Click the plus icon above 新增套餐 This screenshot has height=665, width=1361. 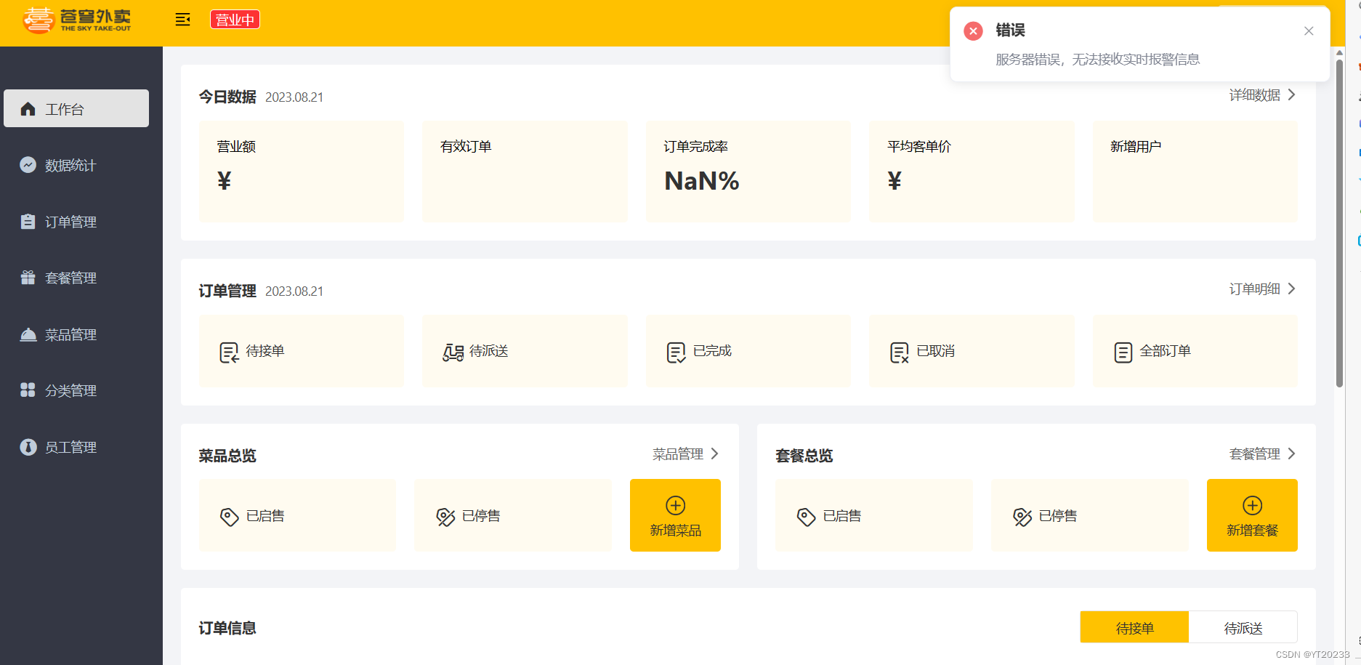[1252, 505]
